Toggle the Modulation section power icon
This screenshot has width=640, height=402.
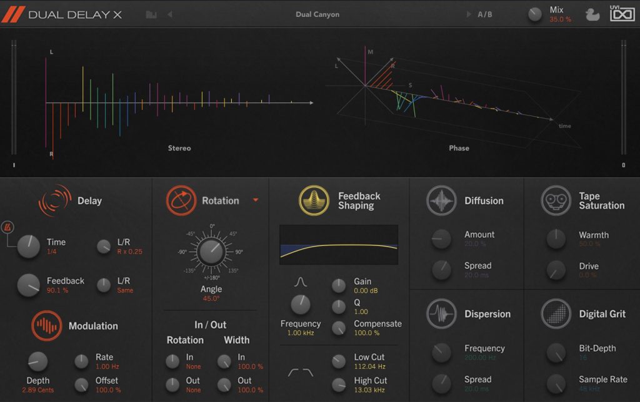(47, 326)
